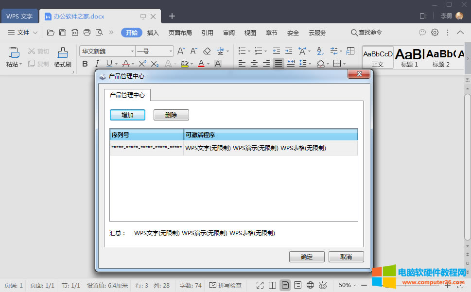Screen dimensions: 471x292
Task: Toggle bold formatting
Action: 85,64
